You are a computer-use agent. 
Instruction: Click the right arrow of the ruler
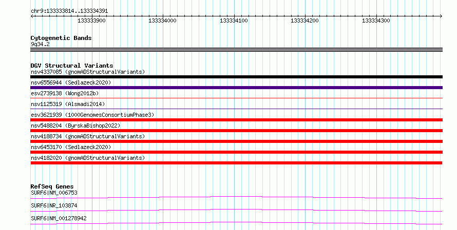[x=441, y=16]
